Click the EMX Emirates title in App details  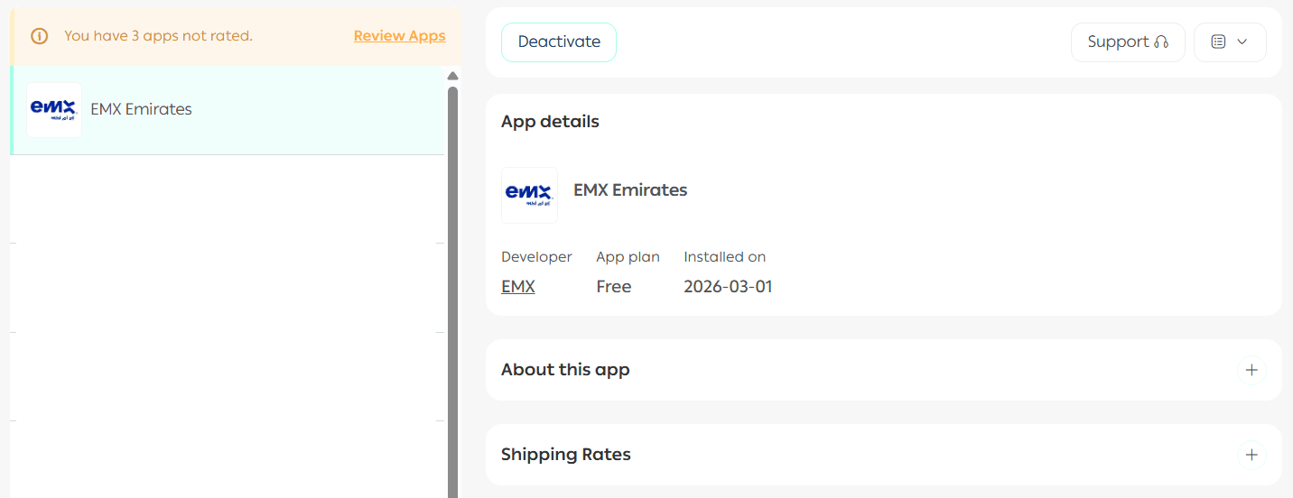[630, 190]
